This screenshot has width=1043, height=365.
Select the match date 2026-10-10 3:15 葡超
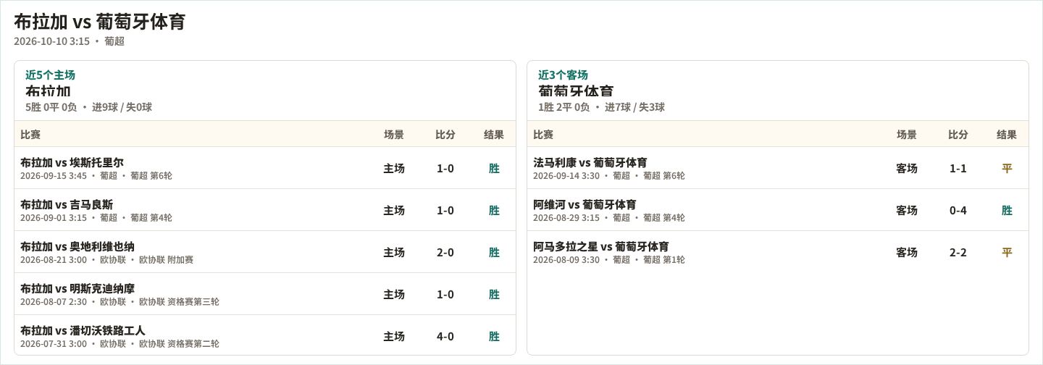tap(69, 41)
